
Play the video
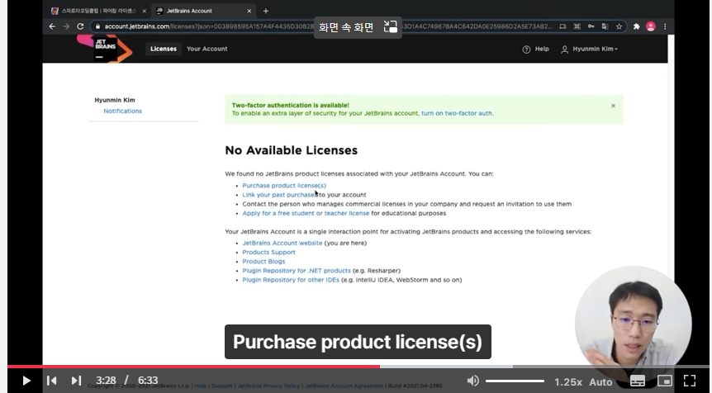26,381
